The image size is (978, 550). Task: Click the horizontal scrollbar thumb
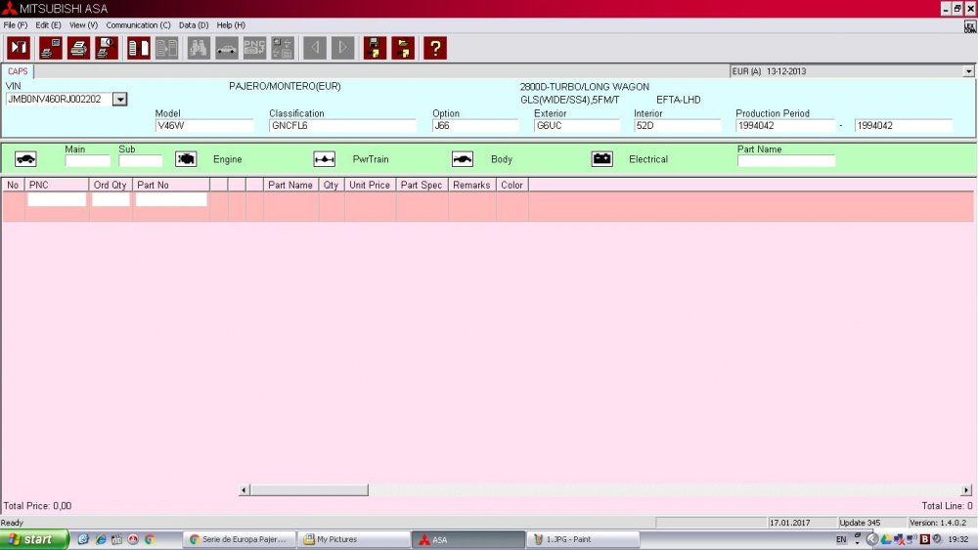coord(309,490)
